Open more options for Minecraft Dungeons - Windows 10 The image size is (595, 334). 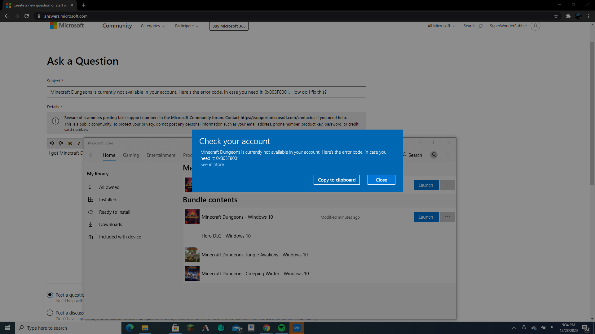[x=447, y=217]
